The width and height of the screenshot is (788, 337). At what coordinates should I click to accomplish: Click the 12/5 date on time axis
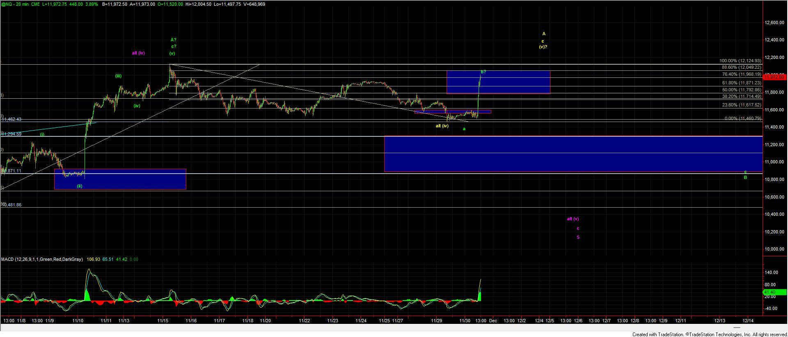pyautogui.click(x=550, y=321)
